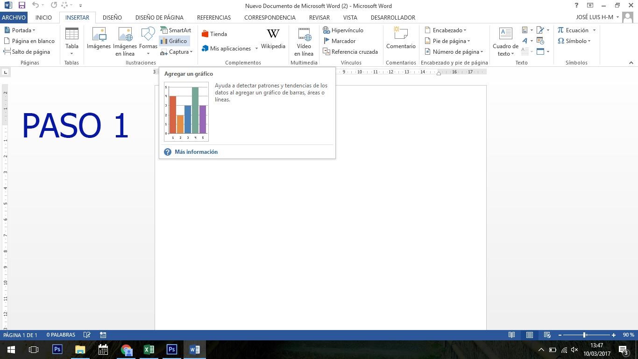Viewport: 638px width, 359px height.
Task: Open the DISEÑO DE PÁGINA tab
Action: [159, 17]
